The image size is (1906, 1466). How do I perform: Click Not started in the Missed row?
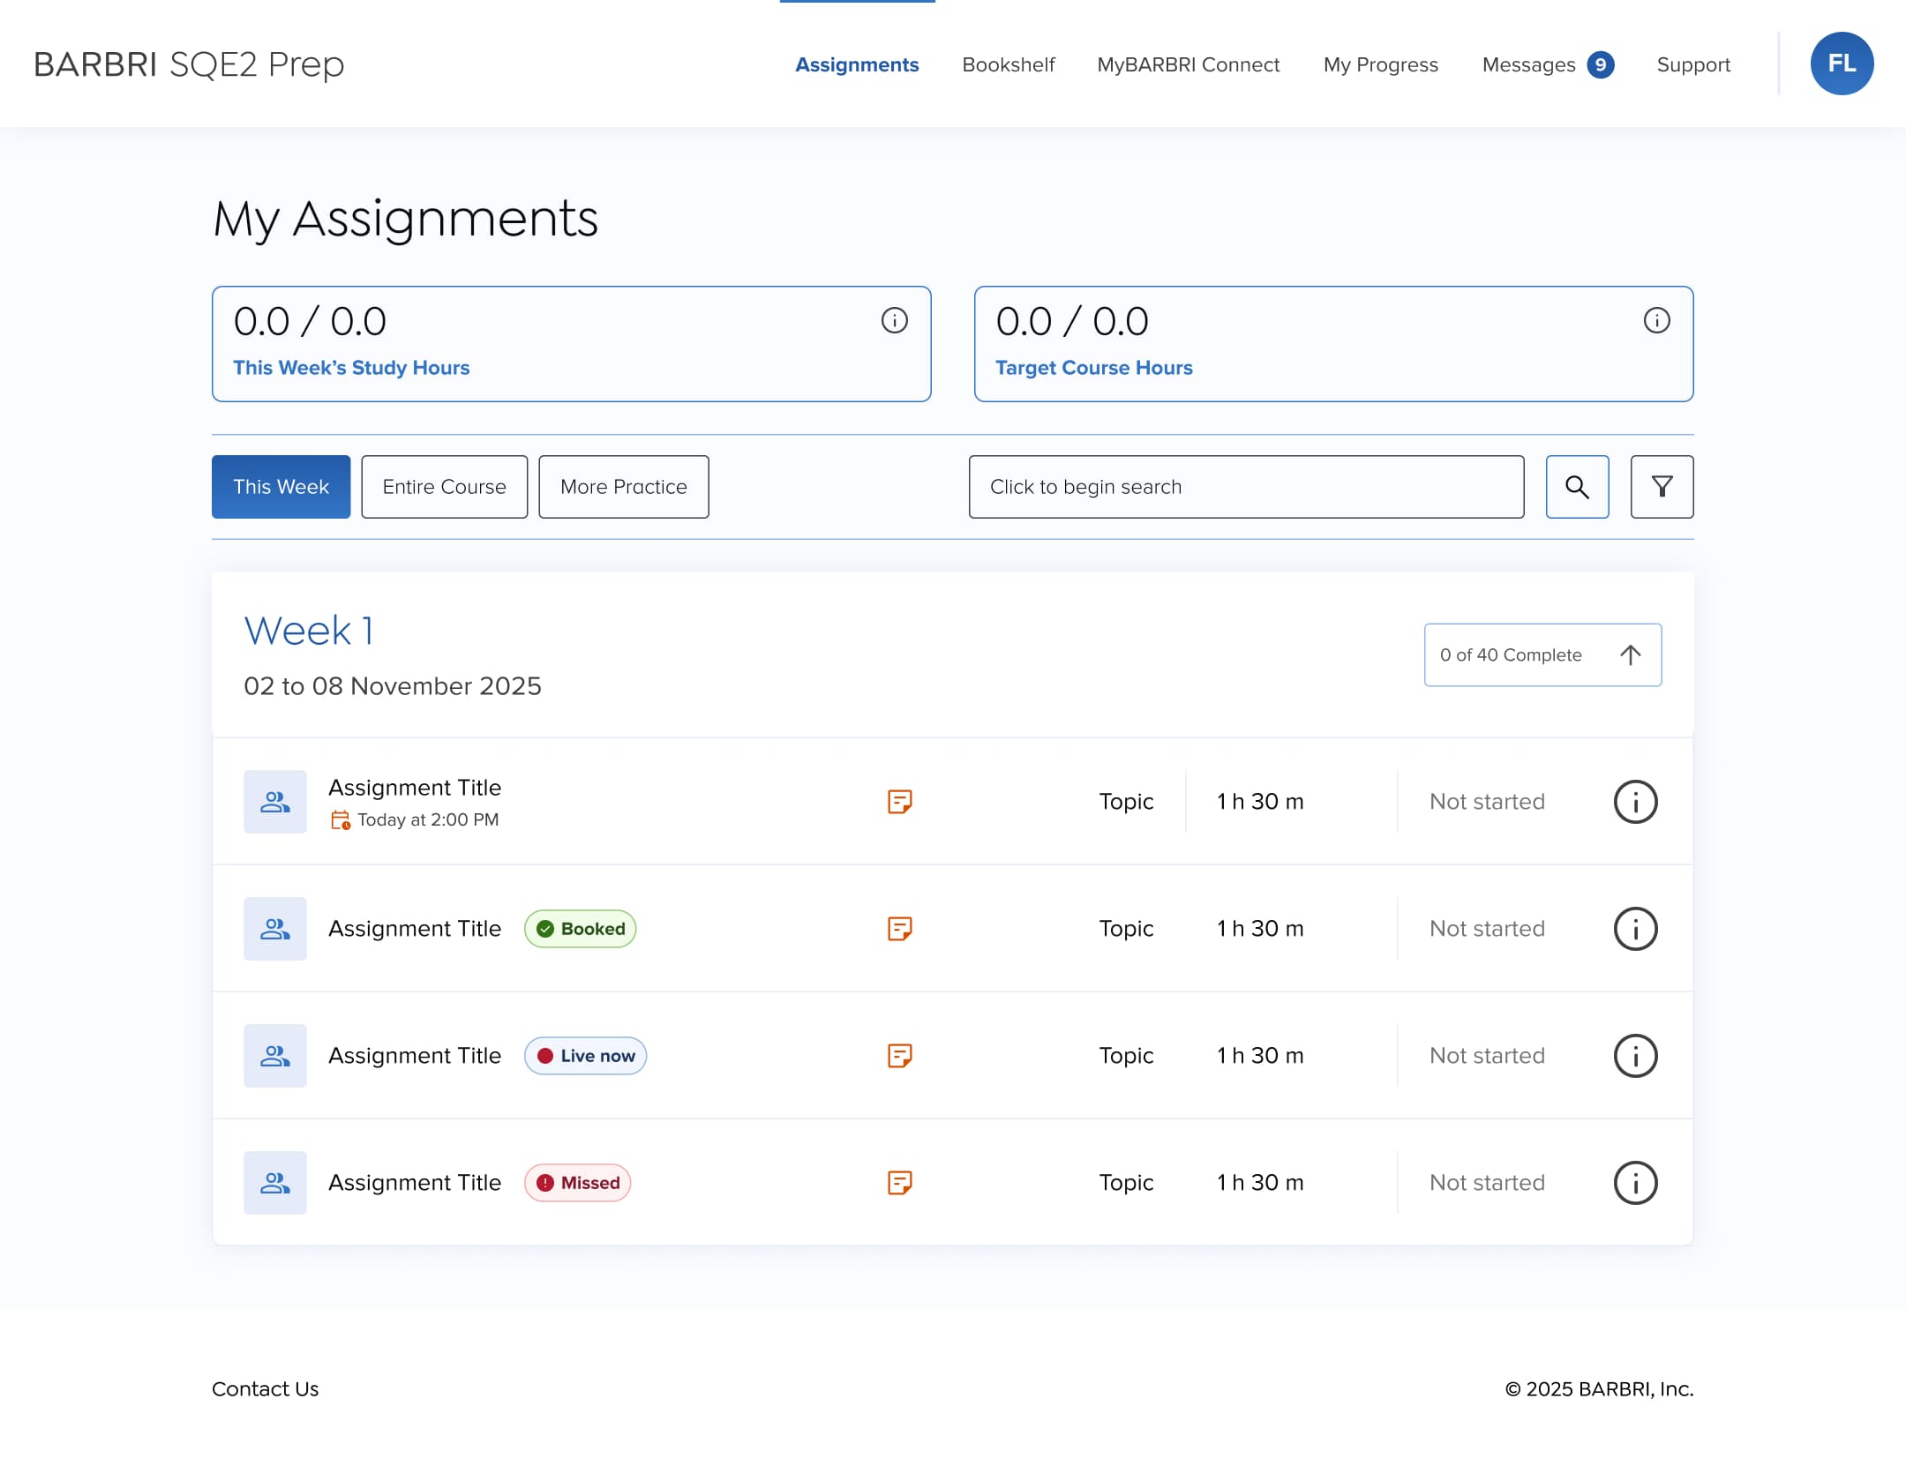[1487, 1183]
